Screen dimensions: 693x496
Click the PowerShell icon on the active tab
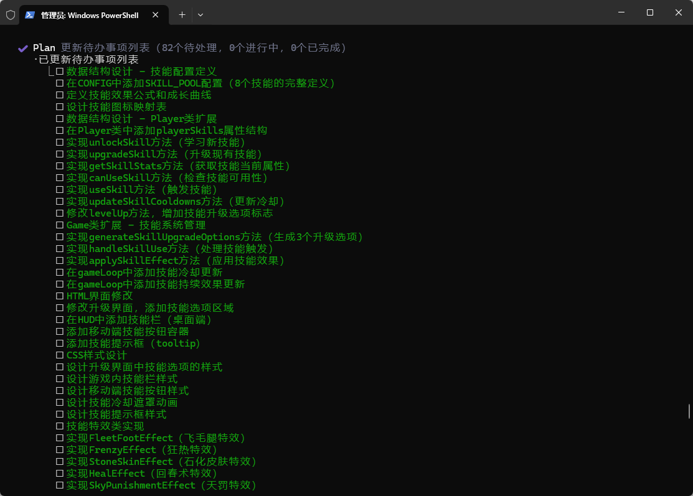click(29, 14)
